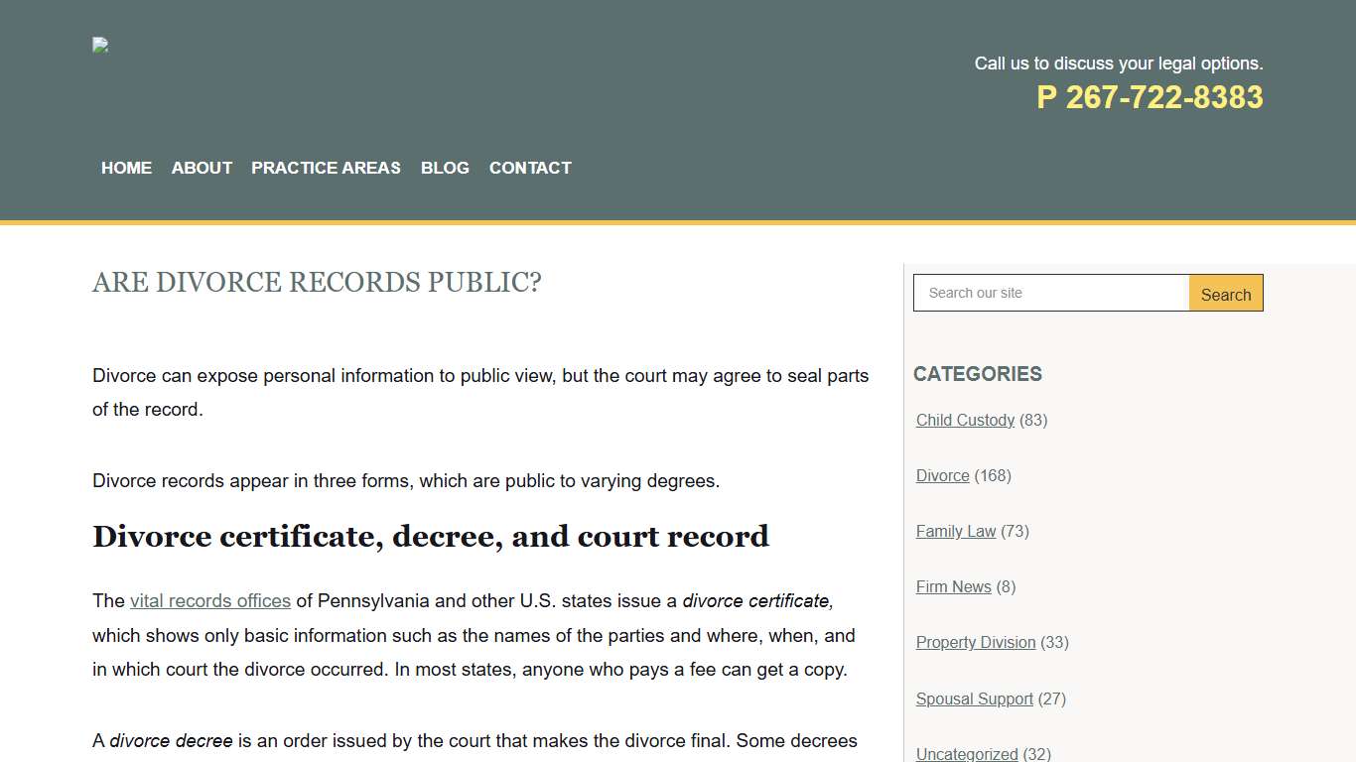Open the Property Division category
Viewport: 1356px width, 762px height.
[x=976, y=642]
